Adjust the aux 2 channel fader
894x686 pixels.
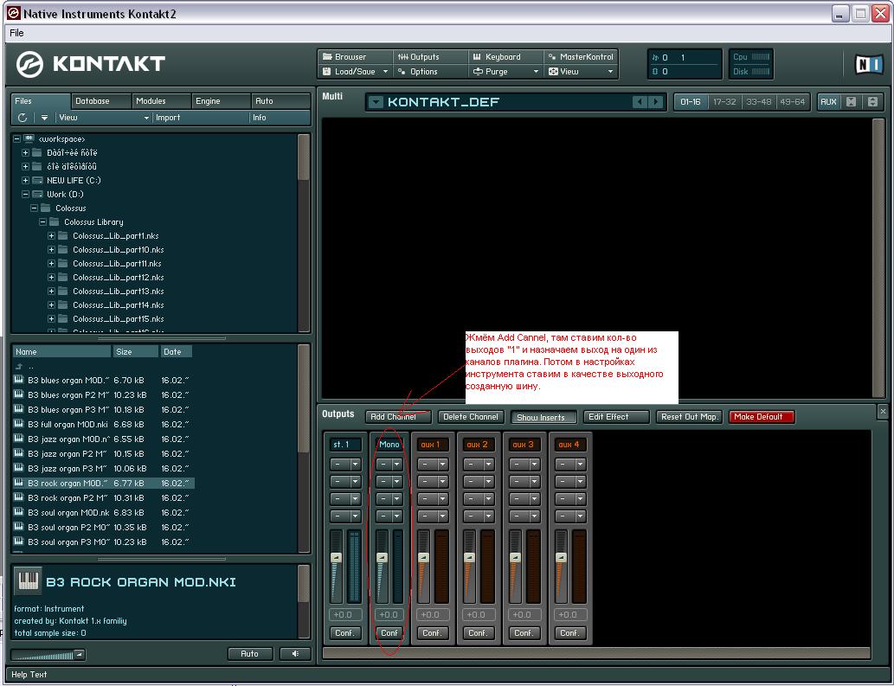click(469, 557)
